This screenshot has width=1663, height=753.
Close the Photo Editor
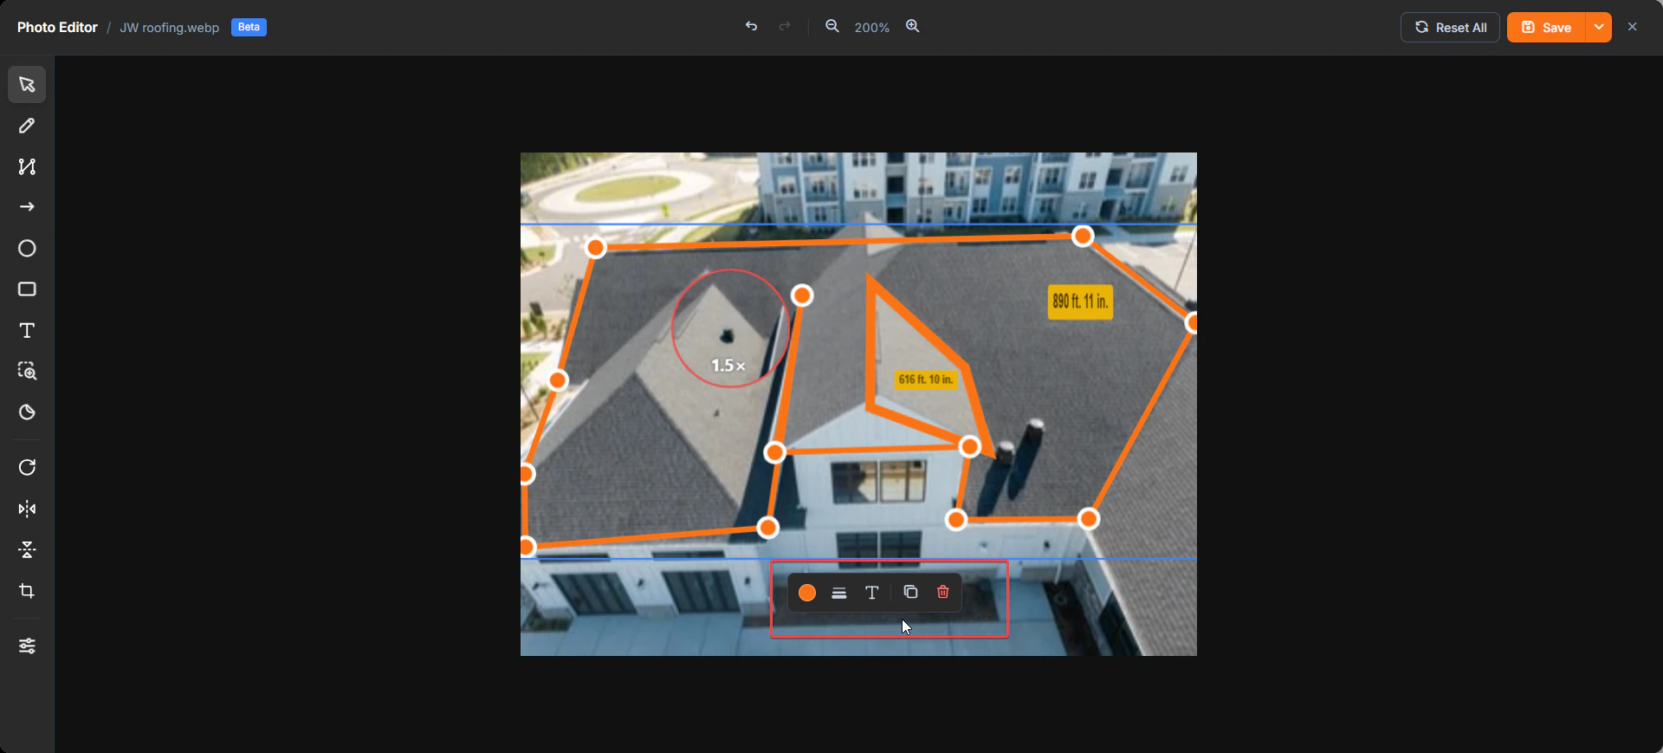[1633, 27]
